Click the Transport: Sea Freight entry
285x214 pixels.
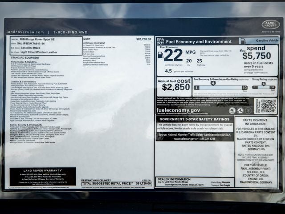220,185
